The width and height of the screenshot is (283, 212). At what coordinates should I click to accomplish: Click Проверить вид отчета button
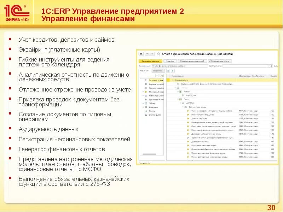(x=220, y=61)
